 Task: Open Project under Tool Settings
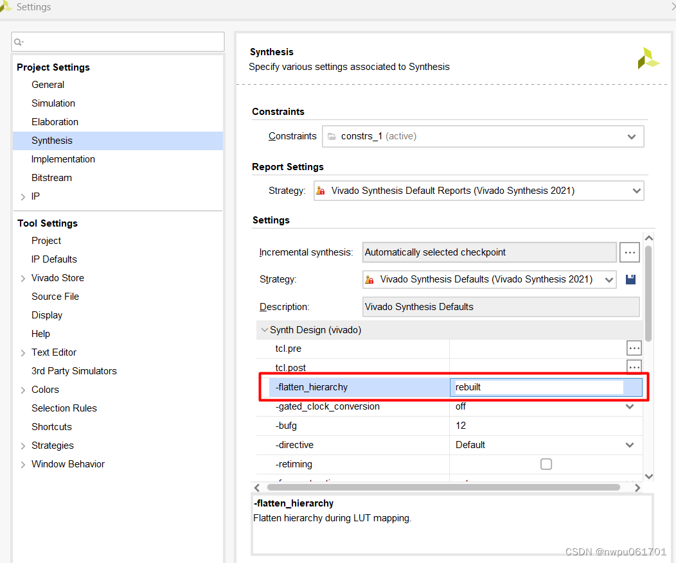[x=46, y=241]
